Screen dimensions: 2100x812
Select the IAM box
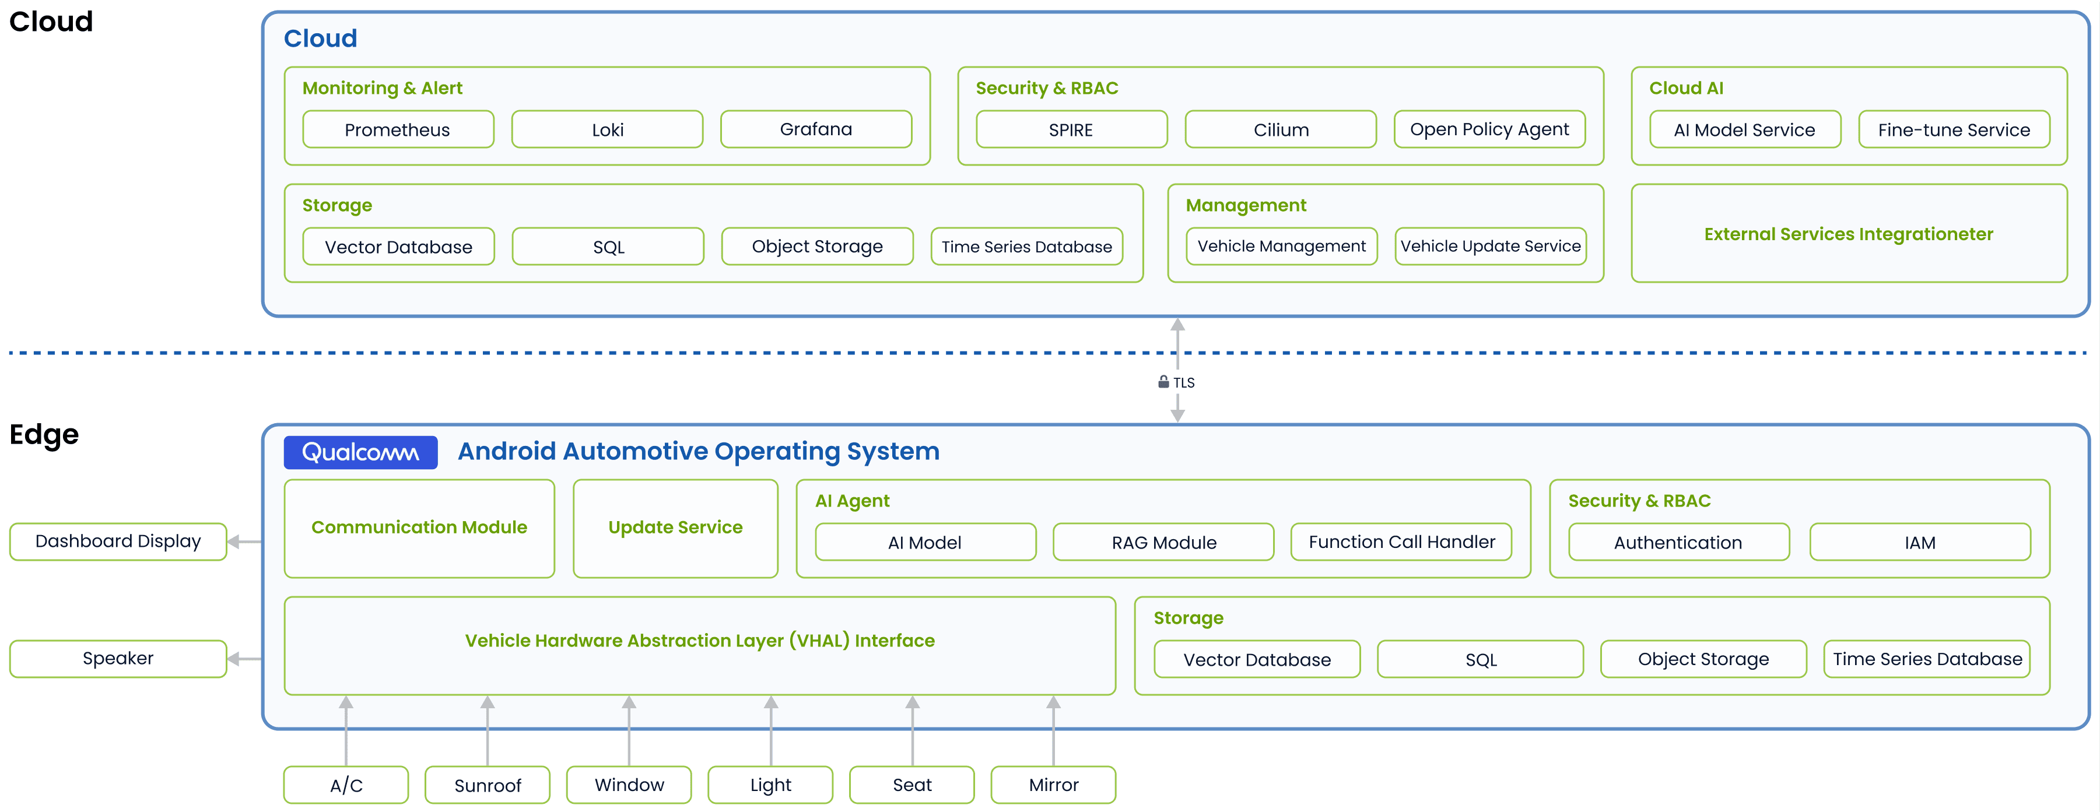coord(1920,542)
